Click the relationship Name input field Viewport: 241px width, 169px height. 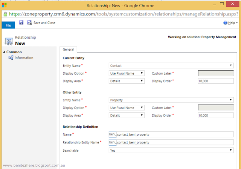point(171,134)
